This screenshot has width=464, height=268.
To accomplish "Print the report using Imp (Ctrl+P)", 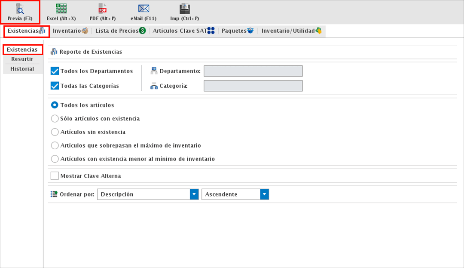I will tap(184, 12).
